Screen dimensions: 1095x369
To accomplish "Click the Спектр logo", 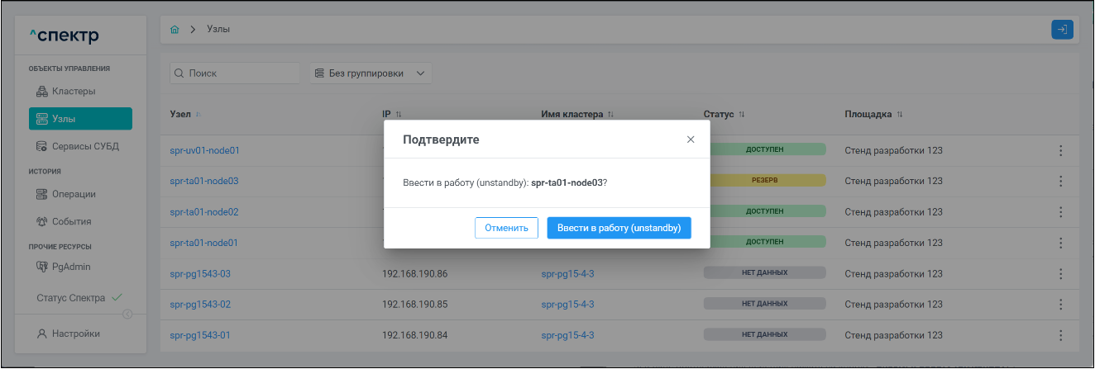I will tap(64, 35).
